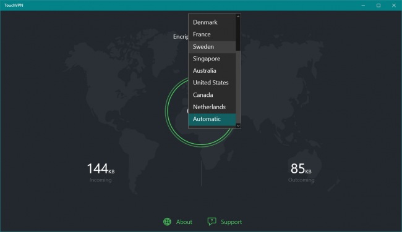
Task: Click the 85 KB outcoming value
Action: 301,169
